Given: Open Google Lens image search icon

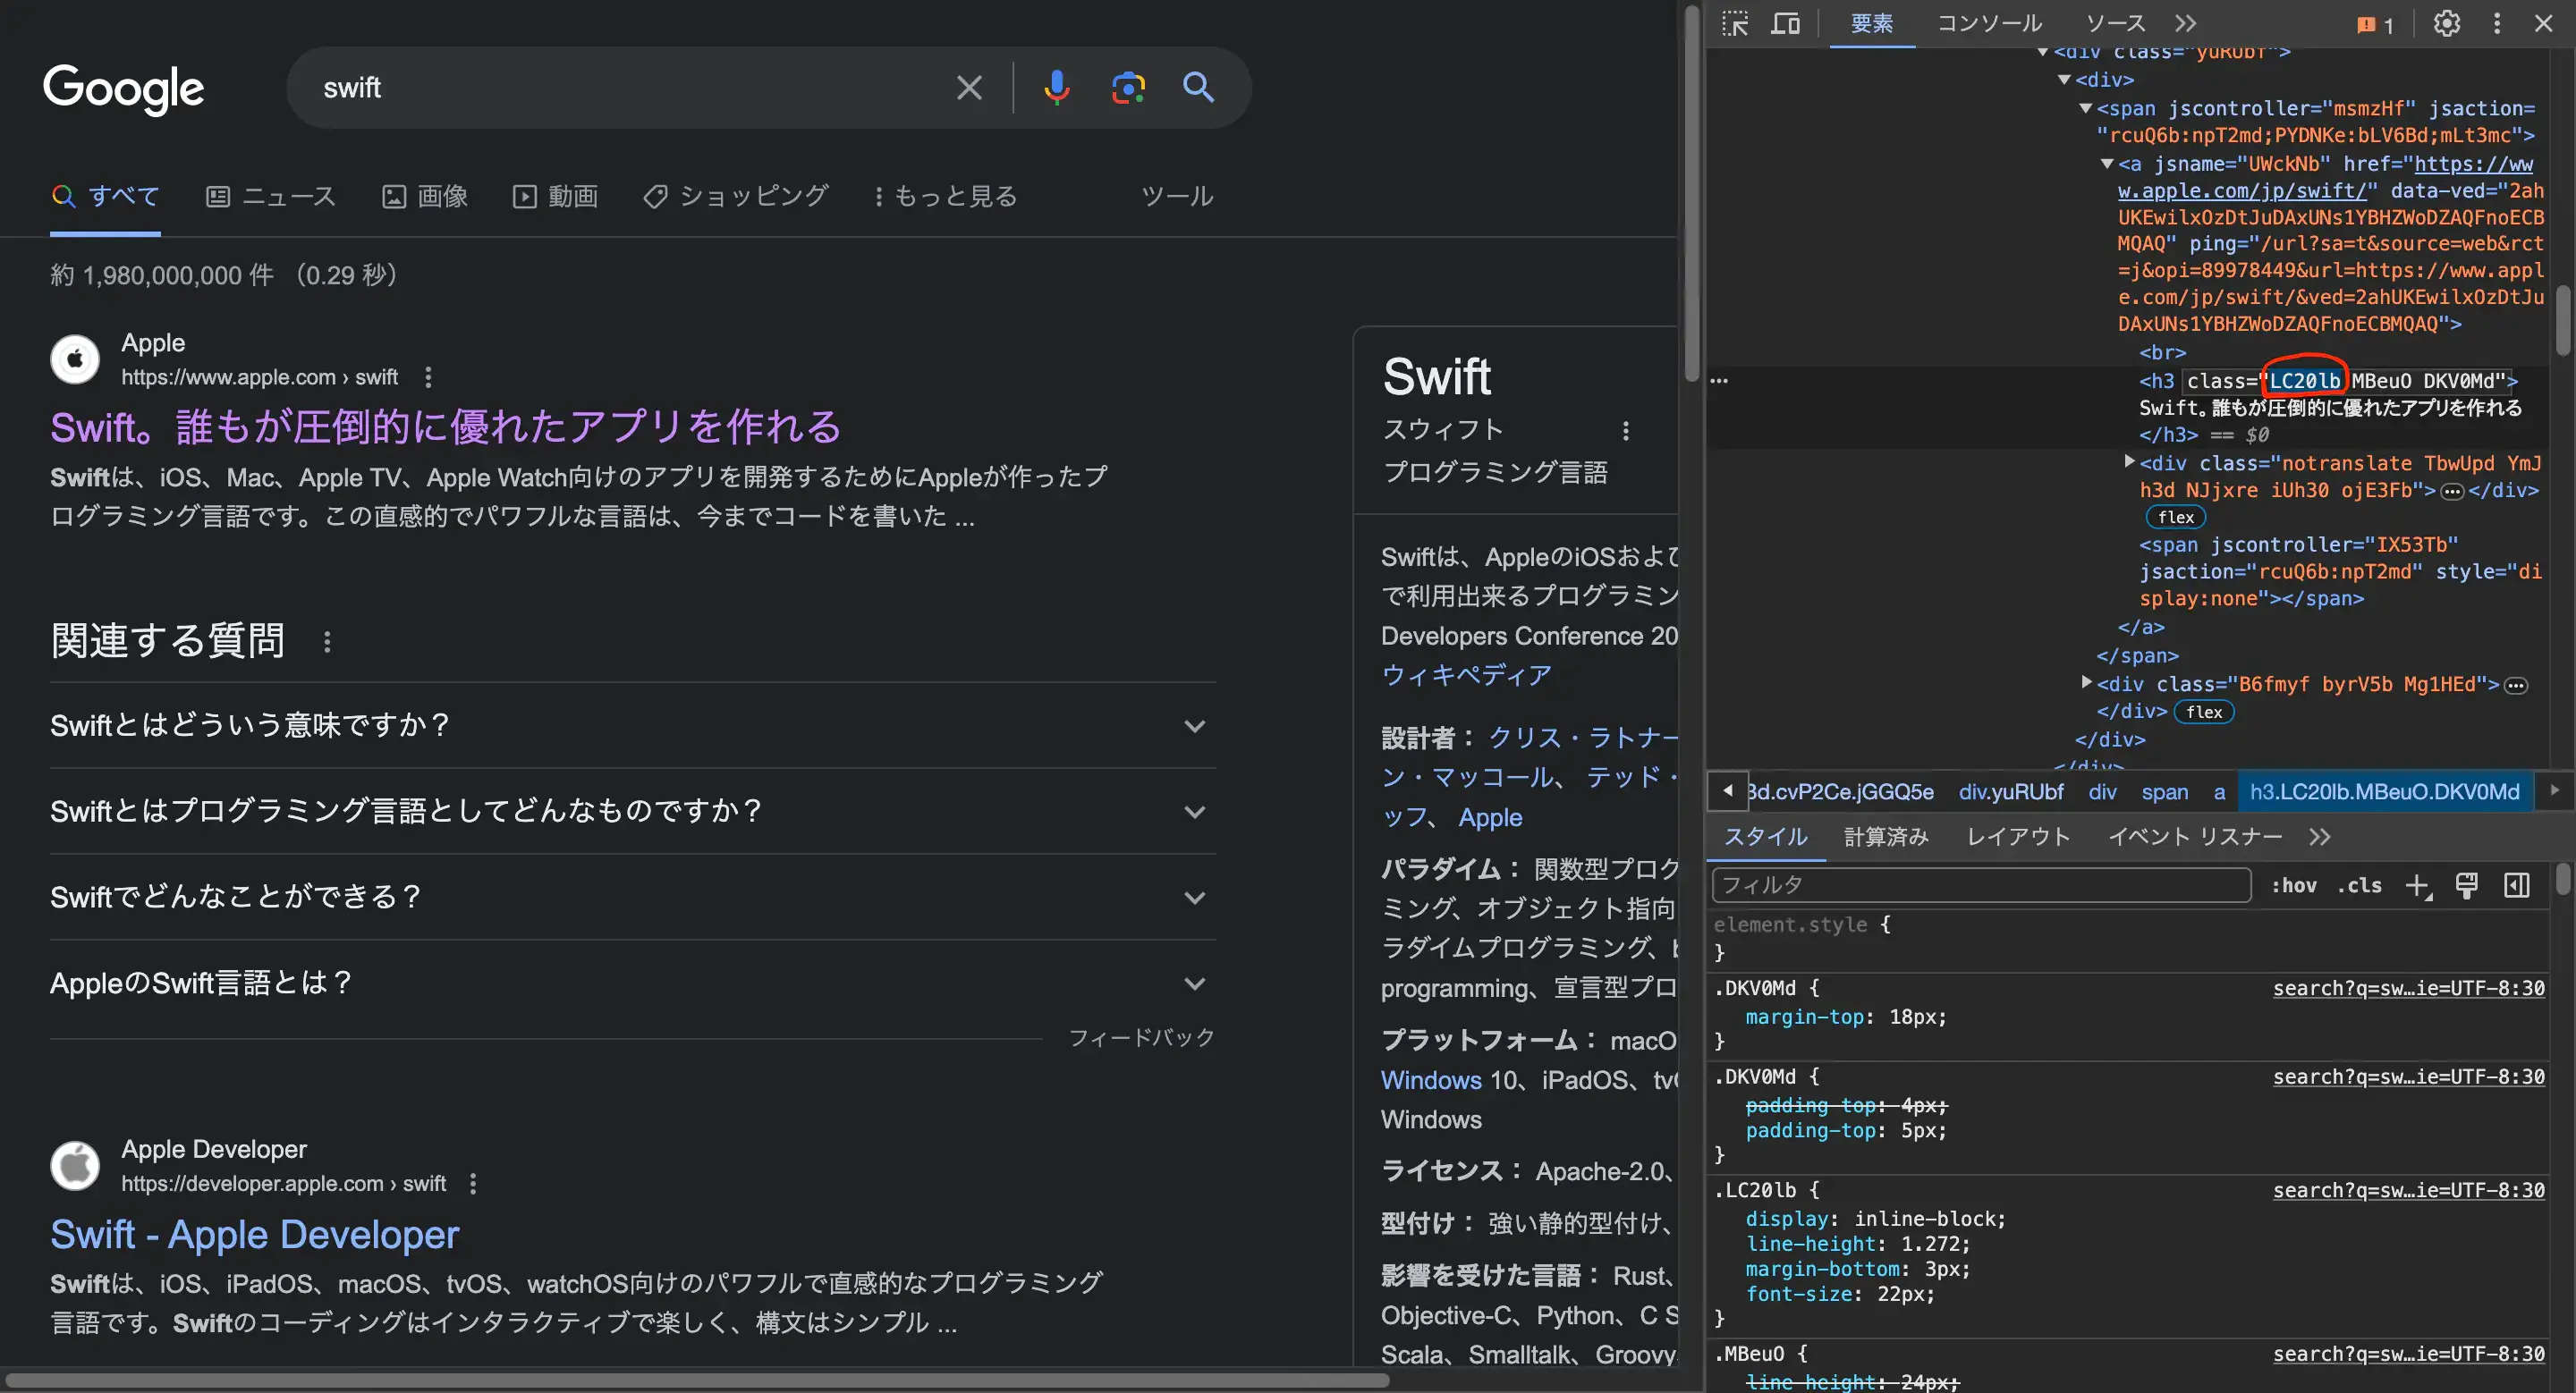Looking at the screenshot, I should coord(1128,88).
